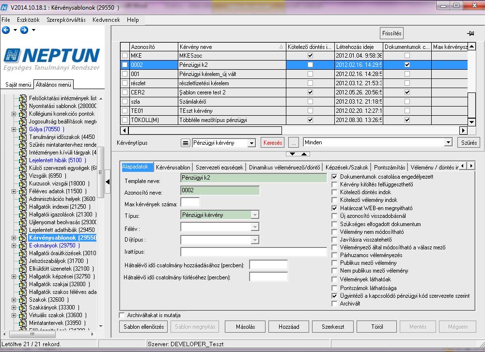Click the Szerkeszt button
Screen dimensions: 485x352
[333, 327]
